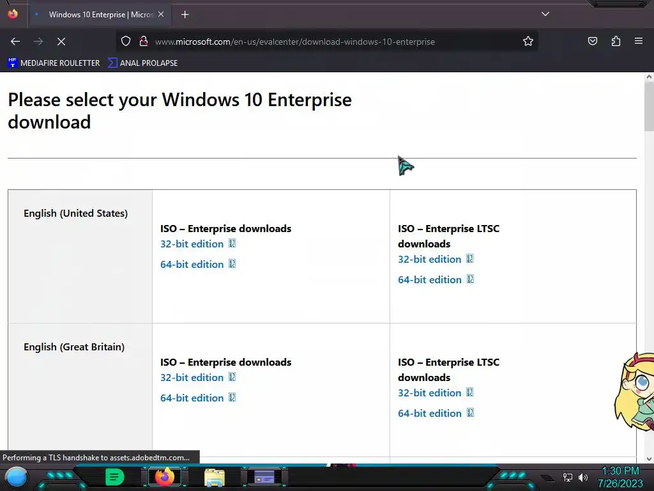Click the forward navigation arrow
The width and height of the screenshot is (654, 491).
tap(38, 42)
